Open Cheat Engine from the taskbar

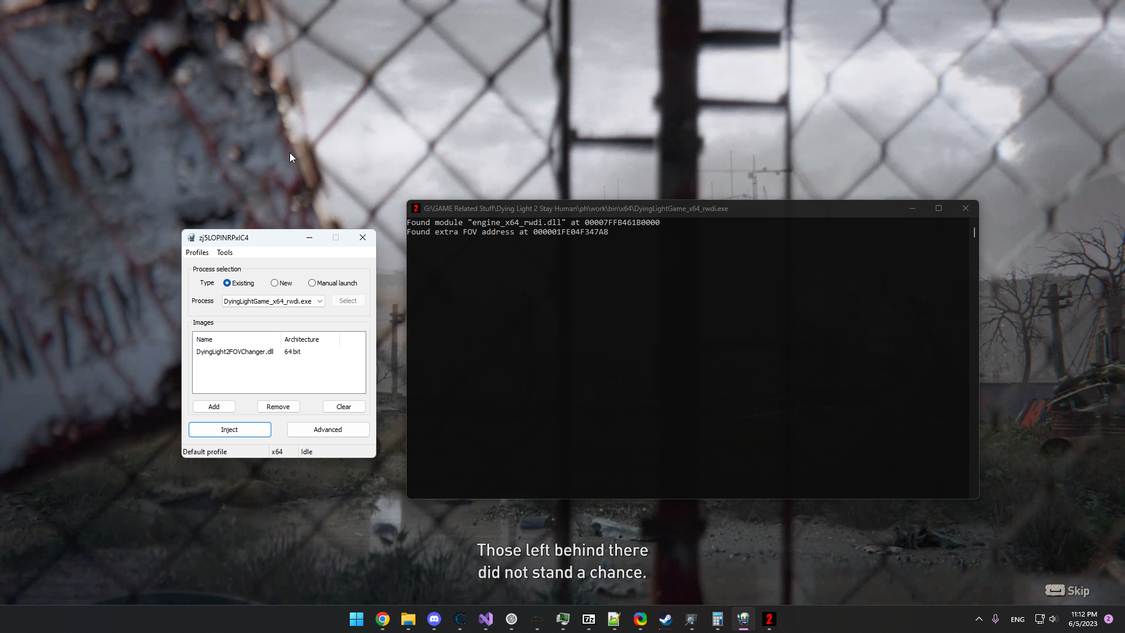460,620
